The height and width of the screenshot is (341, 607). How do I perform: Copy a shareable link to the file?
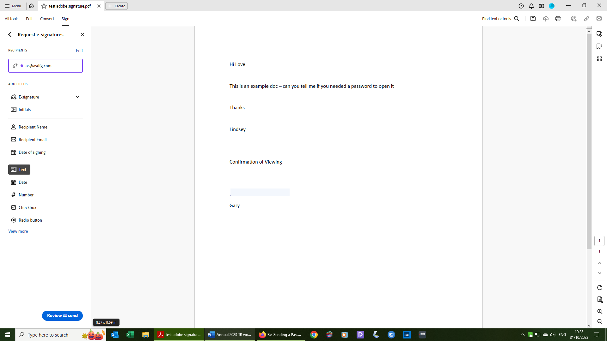(x=586, y=19)
